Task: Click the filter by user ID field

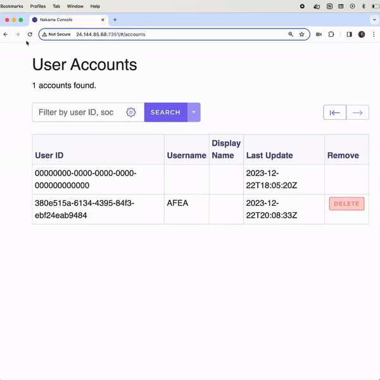Action: click(x=77, y=112)
